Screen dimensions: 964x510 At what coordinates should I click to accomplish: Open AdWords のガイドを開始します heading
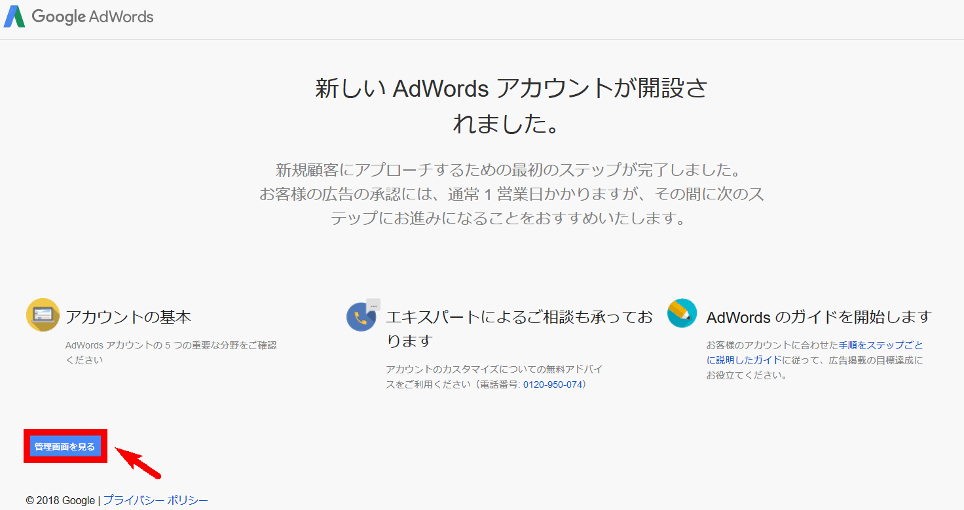click(x=819, y=317)
